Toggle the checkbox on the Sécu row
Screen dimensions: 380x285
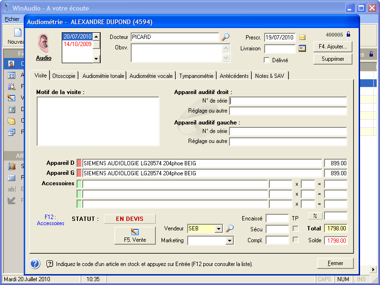point(295,229)
